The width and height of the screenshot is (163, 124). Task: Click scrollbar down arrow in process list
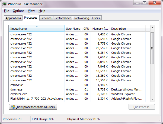click(152, 99)
